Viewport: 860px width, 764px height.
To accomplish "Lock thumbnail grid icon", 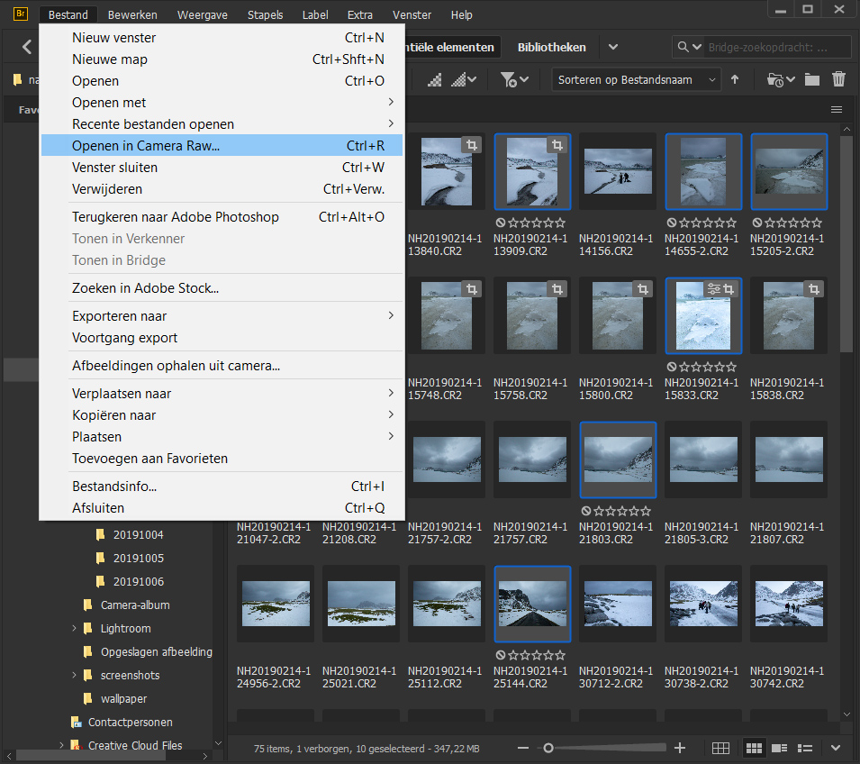I will pyautogui.click(x=720, y=748).
